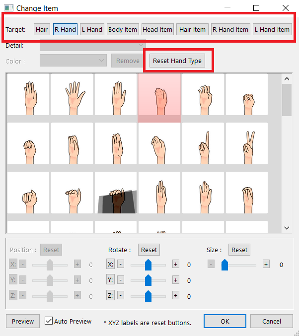299x336 pixels.
Task: Increase Rotate Y with plus button
Action: click(x=176, y=280)
